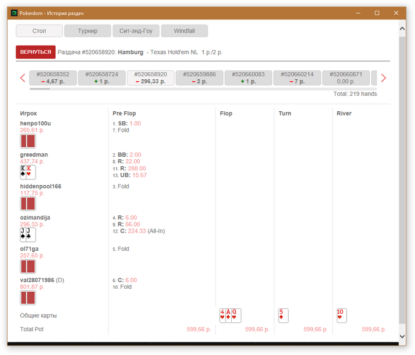Select hand #520660214

pyautogui.click(x=297, y=78)
